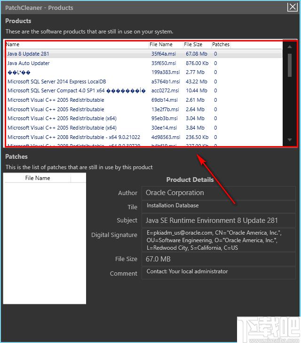Click file name 199a383.msi
Image resolution: width=301 pixels, height=343 pixels.
166,72
